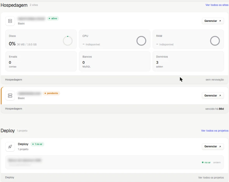Screen dimensions: 229x182
Task: Click the '36 MB / 19.5 GB' value
Action: coord(27,44)
